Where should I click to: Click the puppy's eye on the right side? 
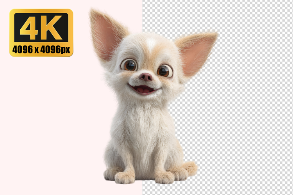pyautogui.click(x=164, y=71)
